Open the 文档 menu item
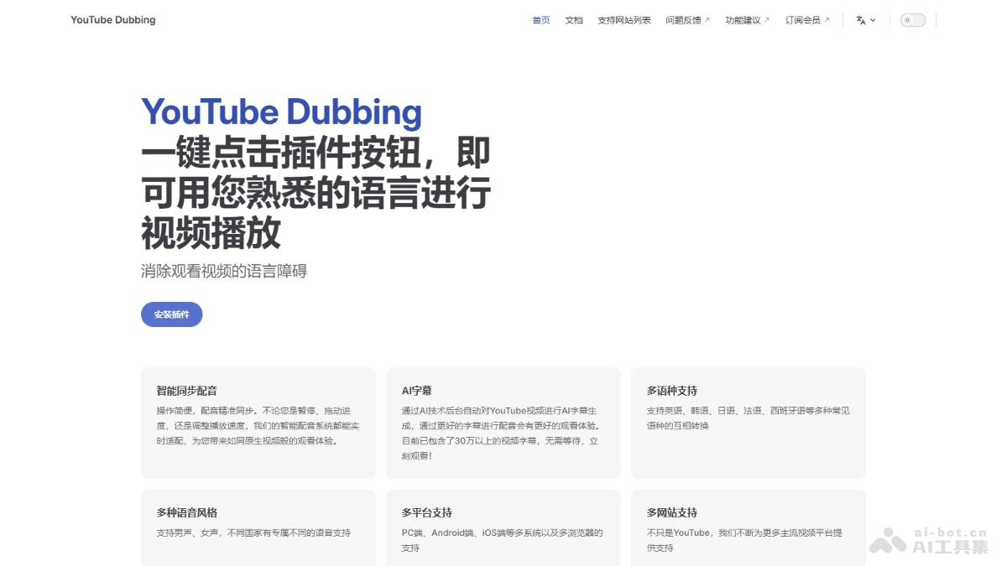The width and height of the screenshot is (1007, 566). (573, 20)
